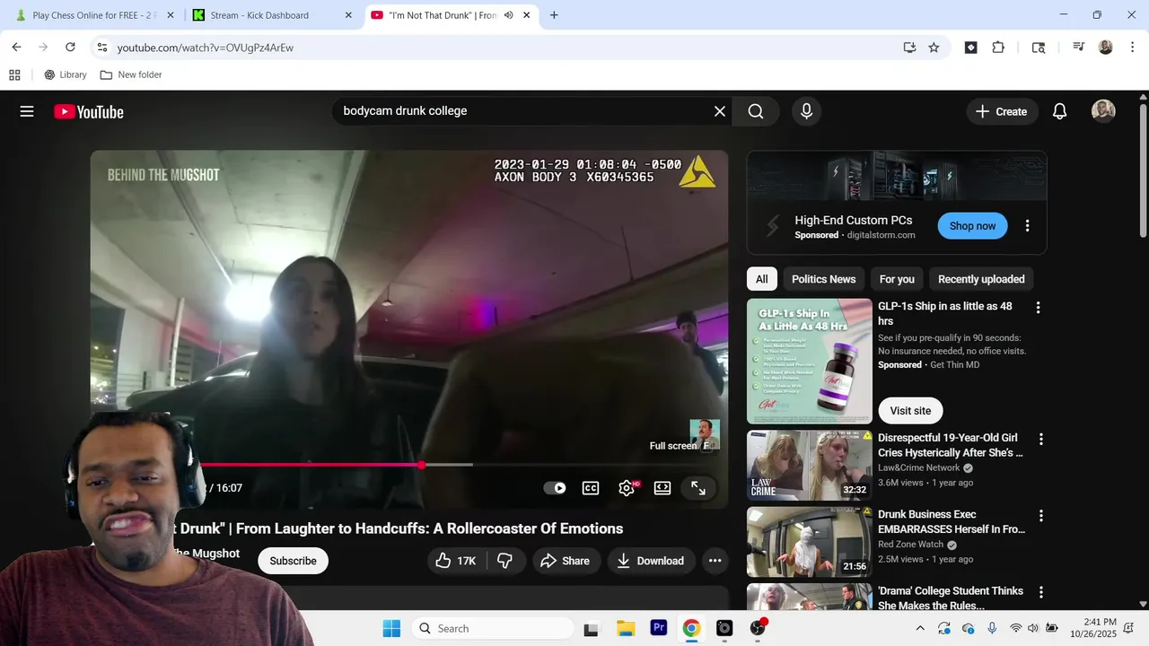
Task: Click Shop now on the ad
Action: pyautogui.click(x=973, y=226)
